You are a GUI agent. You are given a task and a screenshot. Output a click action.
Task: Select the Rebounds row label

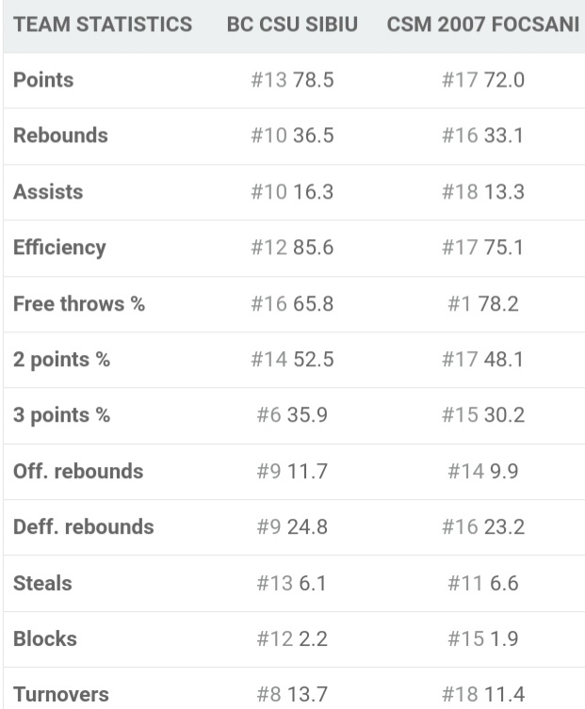[x=60, y=136]
